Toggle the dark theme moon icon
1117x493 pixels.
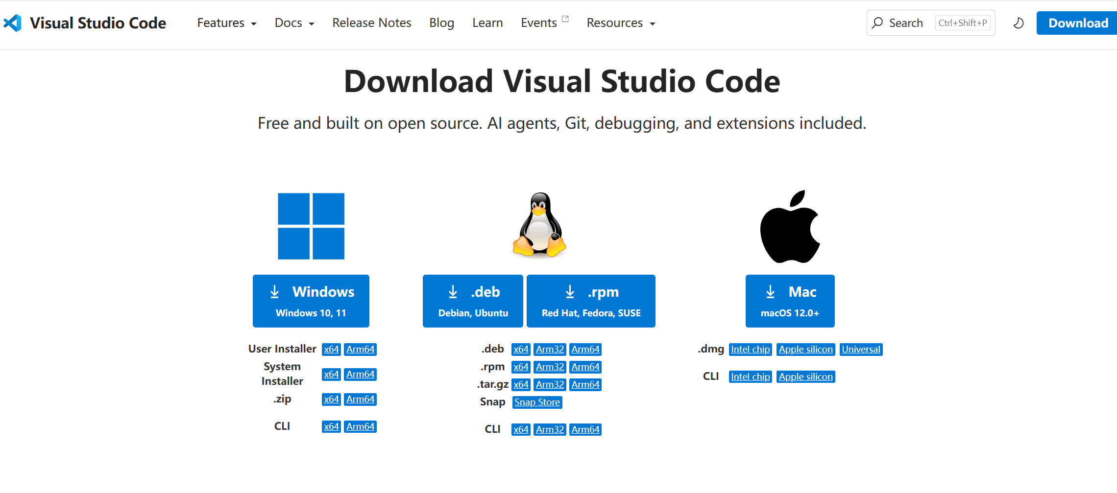tap(1019, 23)
